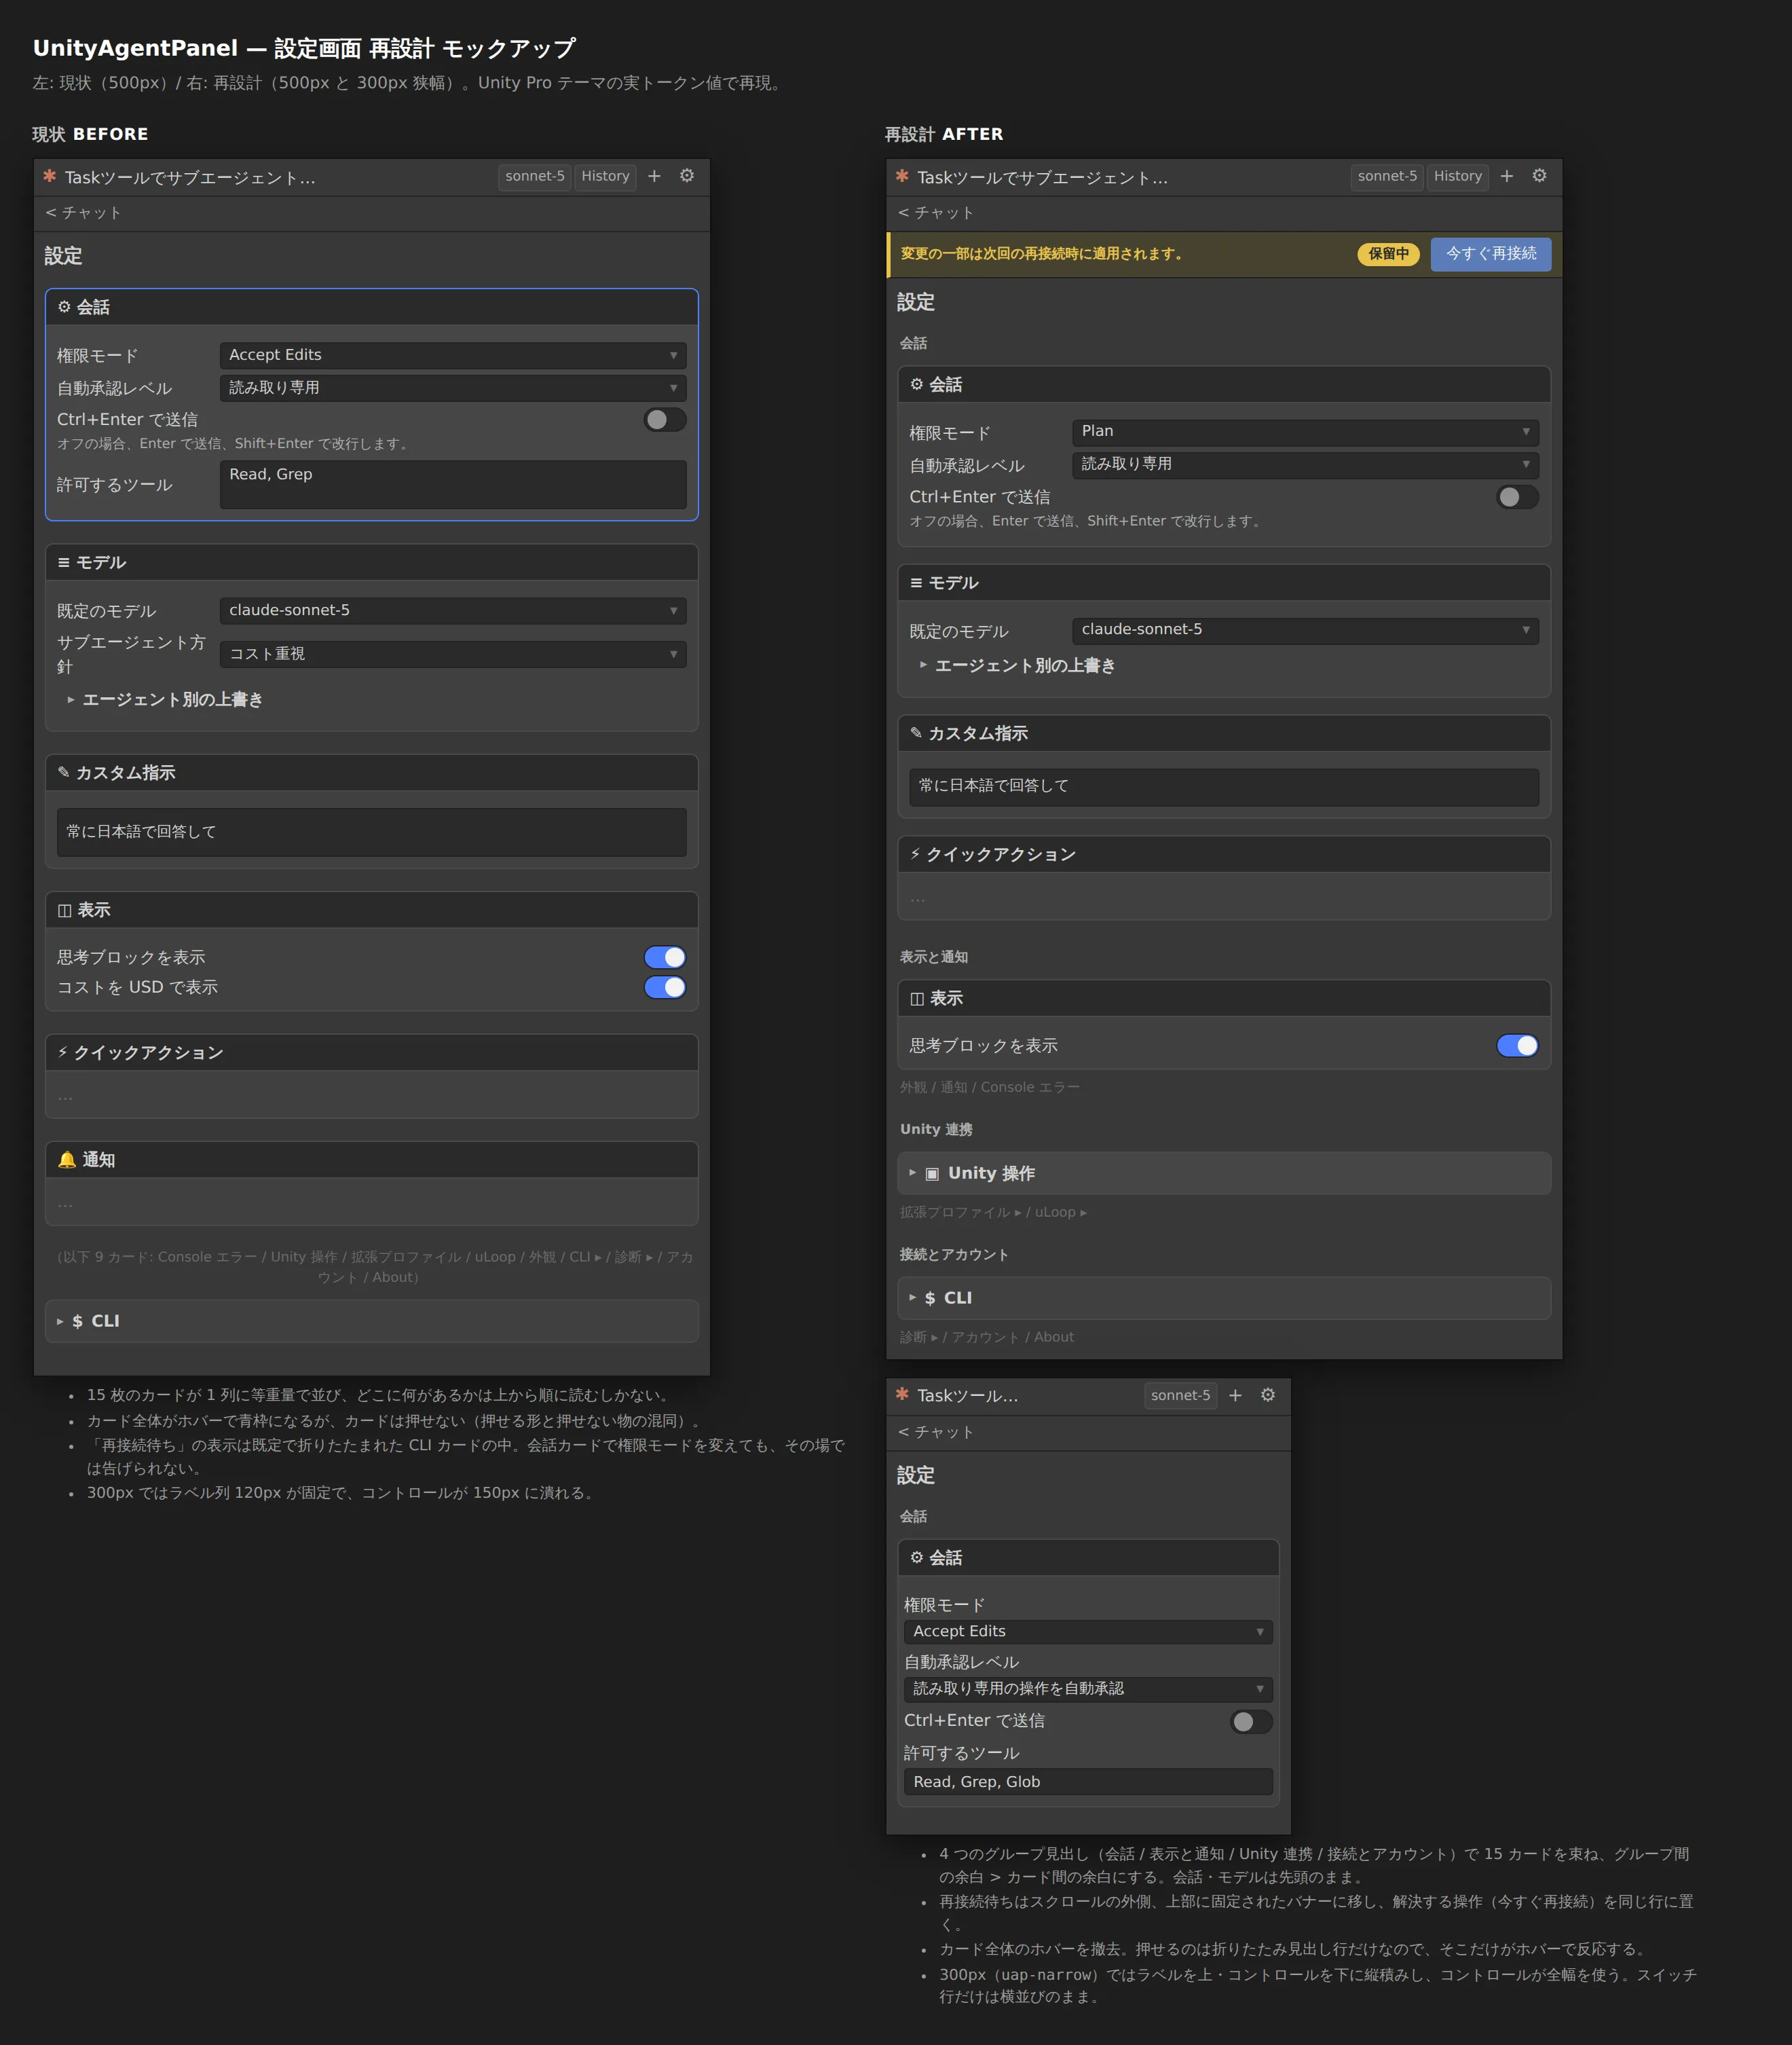Open the コスト重視 dropdown
This screenshot has width=1792, height=2045.
453,654
